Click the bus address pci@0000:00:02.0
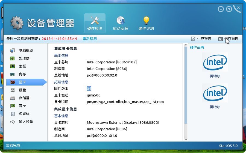 pyautogui.click(x=102, y=75)
